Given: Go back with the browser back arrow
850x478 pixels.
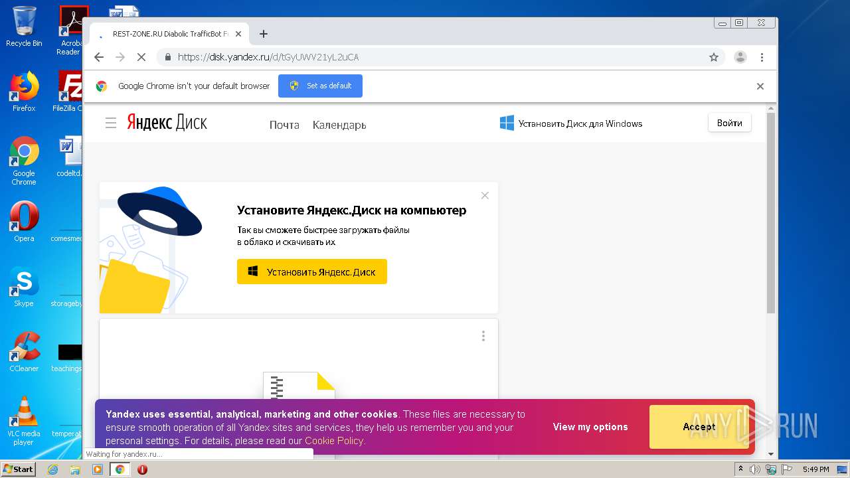Looking at the screenshot, I should click(x=99, y=57).
